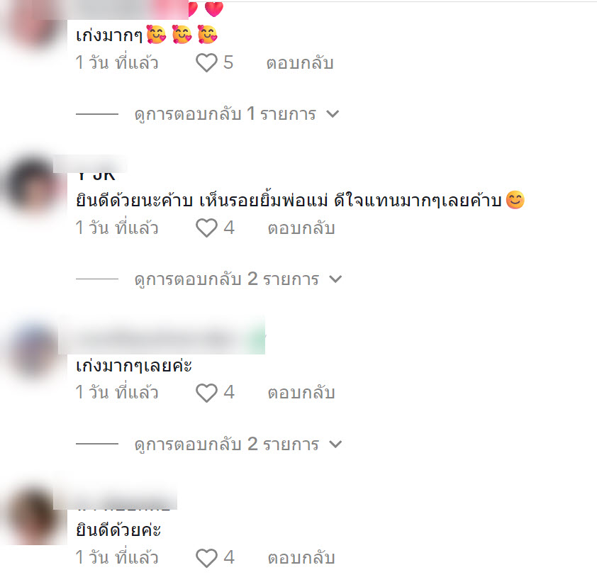The image size is (597, 587).
Task: Like the comment with 5 likes
Action: point(206,63)
